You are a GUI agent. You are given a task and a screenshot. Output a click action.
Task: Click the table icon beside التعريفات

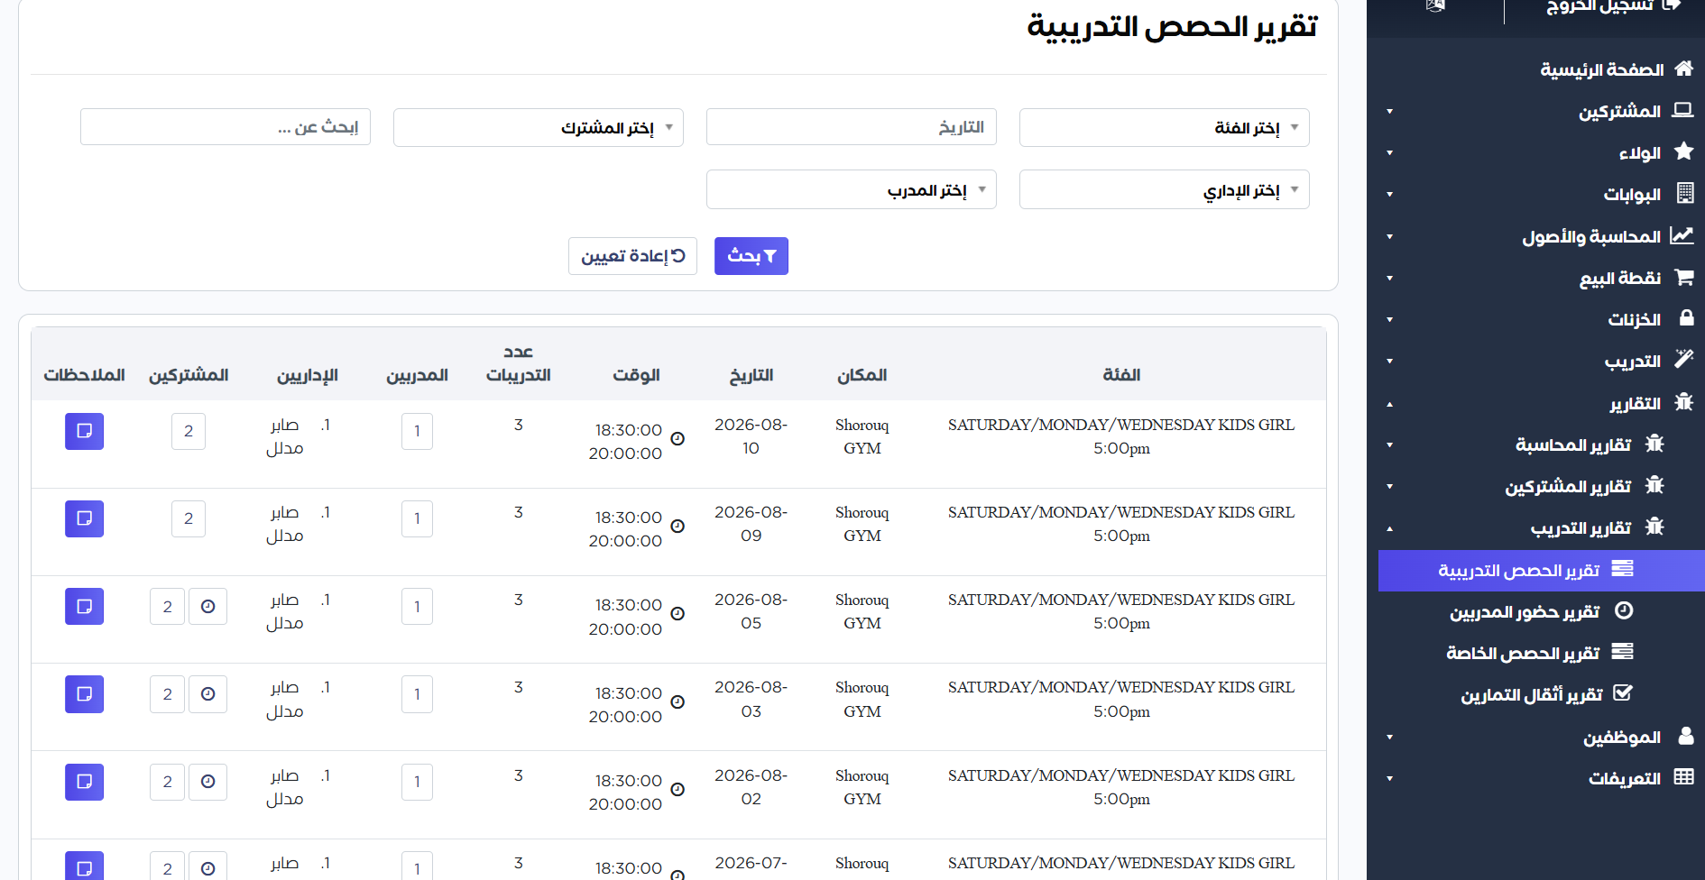[1683, 776]
